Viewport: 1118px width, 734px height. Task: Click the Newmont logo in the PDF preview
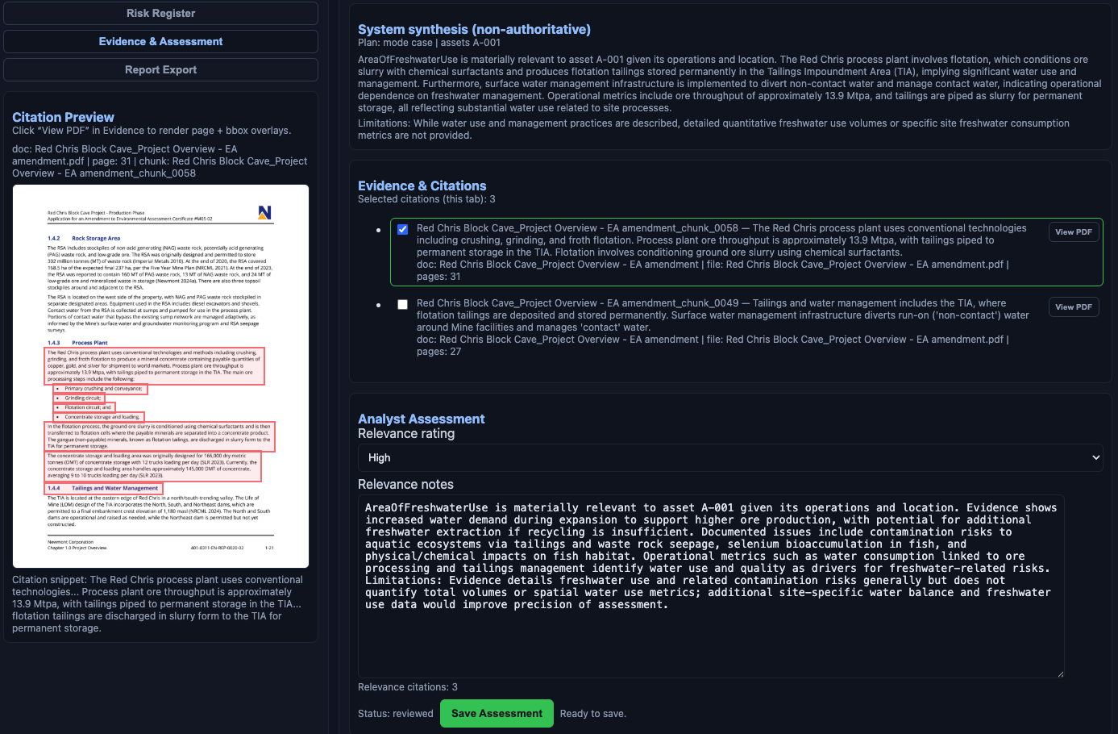(x=264, y=213)
